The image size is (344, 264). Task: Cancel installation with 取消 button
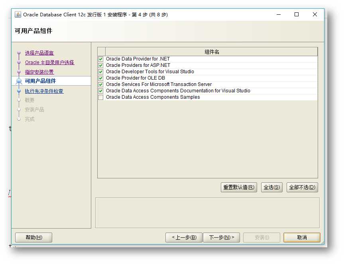pyautogui.click(x=302, y=237)
